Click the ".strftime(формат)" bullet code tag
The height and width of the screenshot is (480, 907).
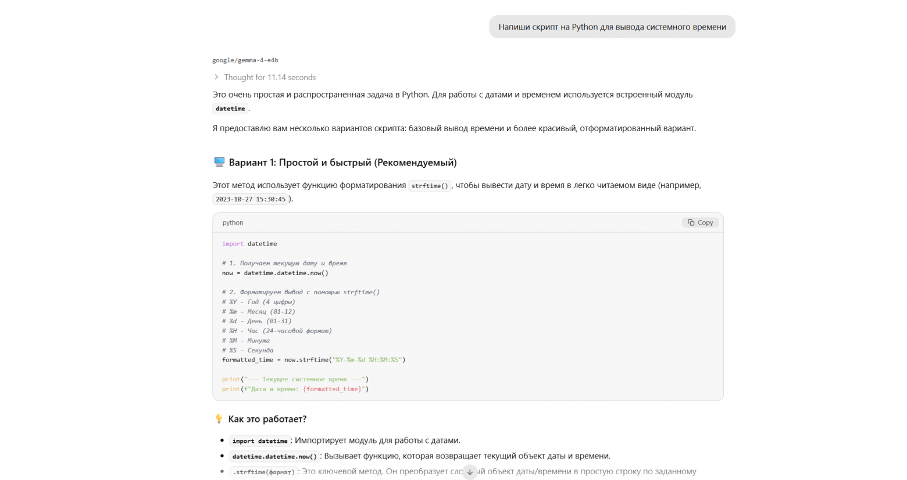tap(263, 472)
